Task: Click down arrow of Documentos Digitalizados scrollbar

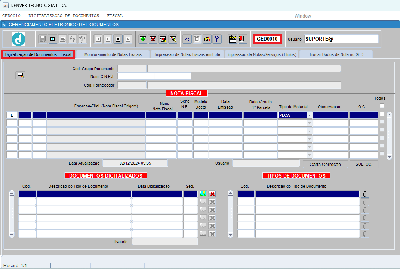Action: pyautogui.click(x=12, y=235)
